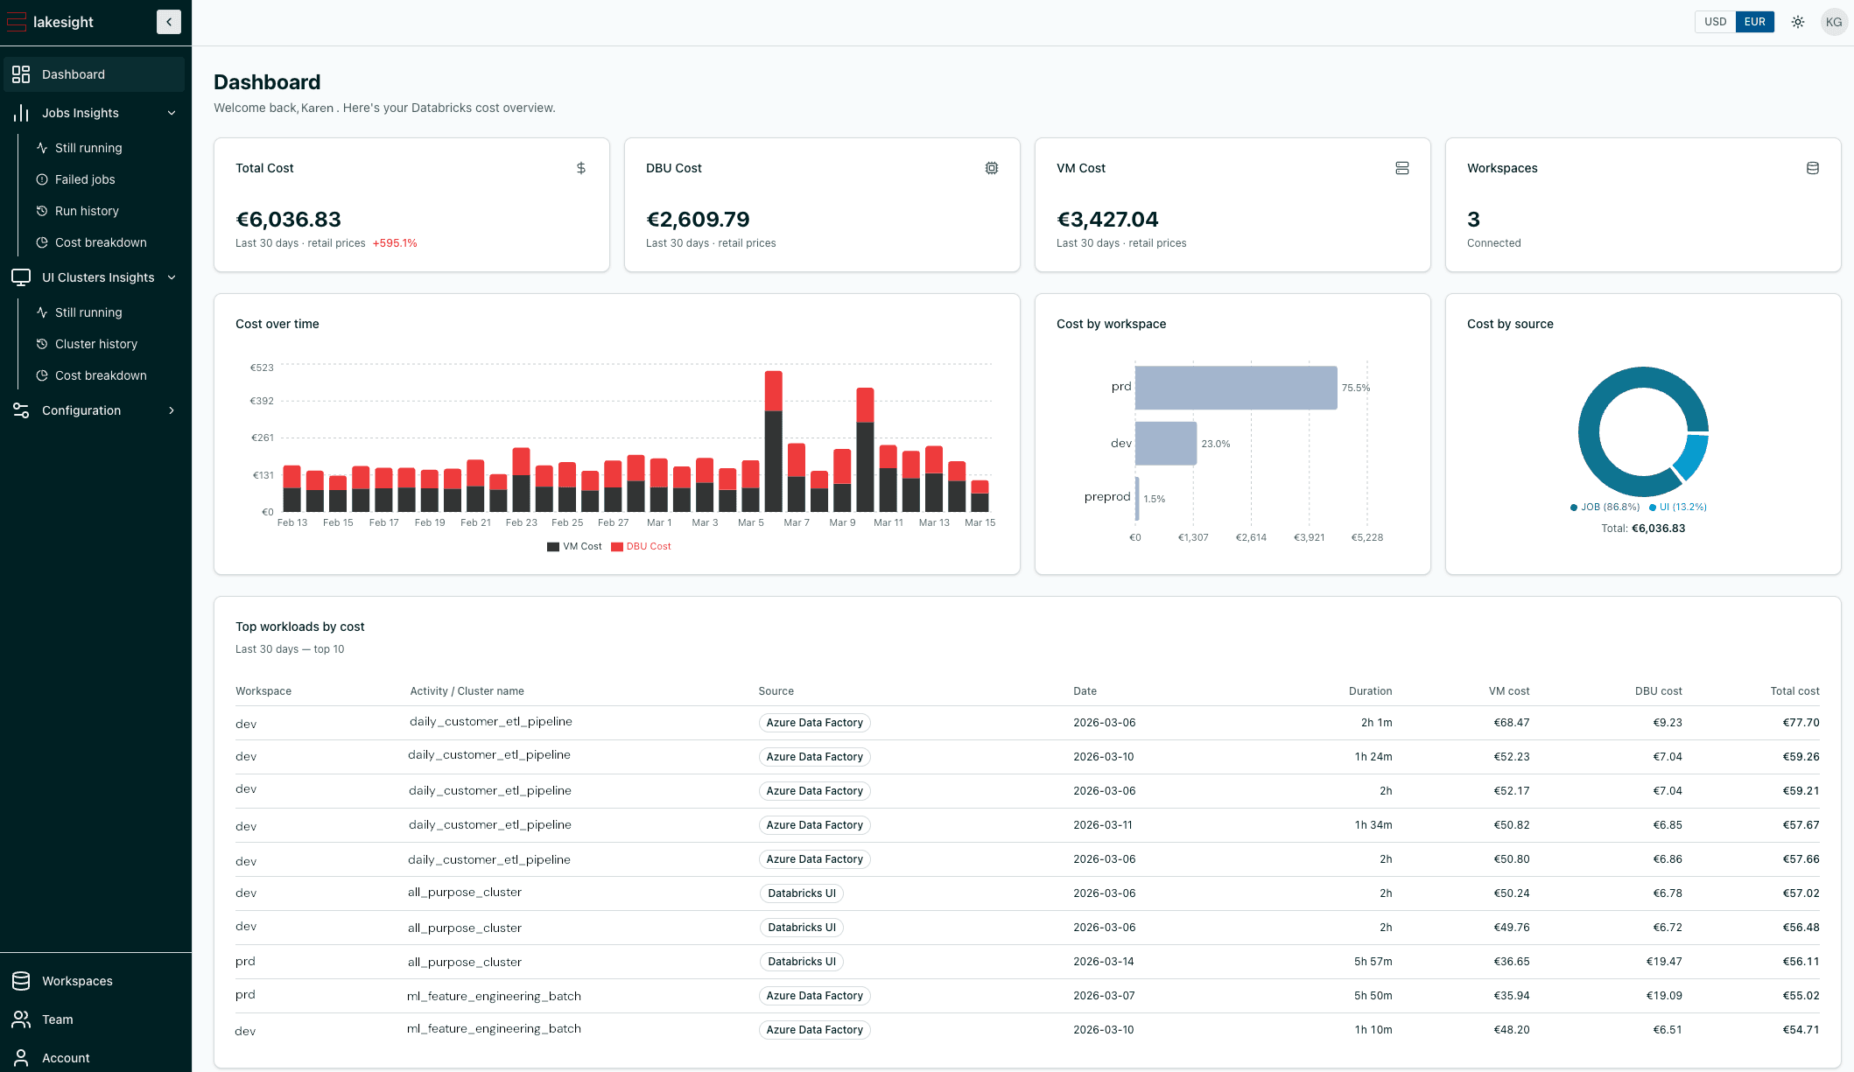Click the red DBU Cost legend swatch

pyautogui.click(x=617, y=545)
